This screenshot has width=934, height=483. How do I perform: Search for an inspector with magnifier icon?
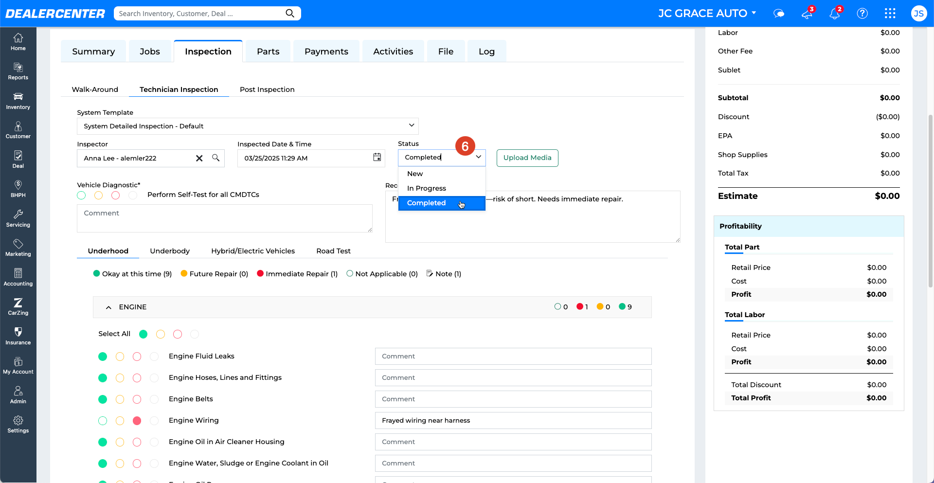(x=216, y=158)
